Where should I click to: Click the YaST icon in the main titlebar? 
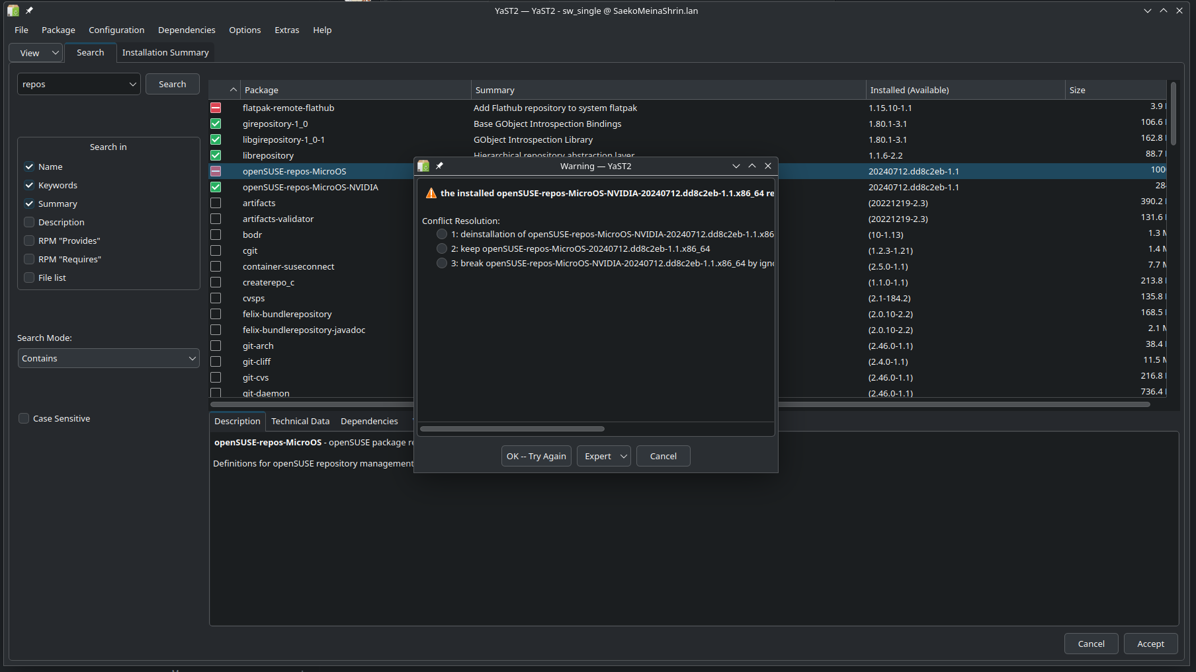pyautogui.click(x=13, y=11)
